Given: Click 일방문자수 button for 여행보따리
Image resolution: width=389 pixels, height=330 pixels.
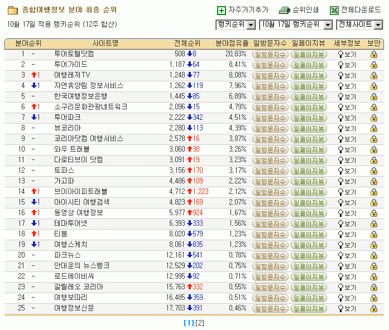Looking at the screenshot, I should [x=271, y=298].
